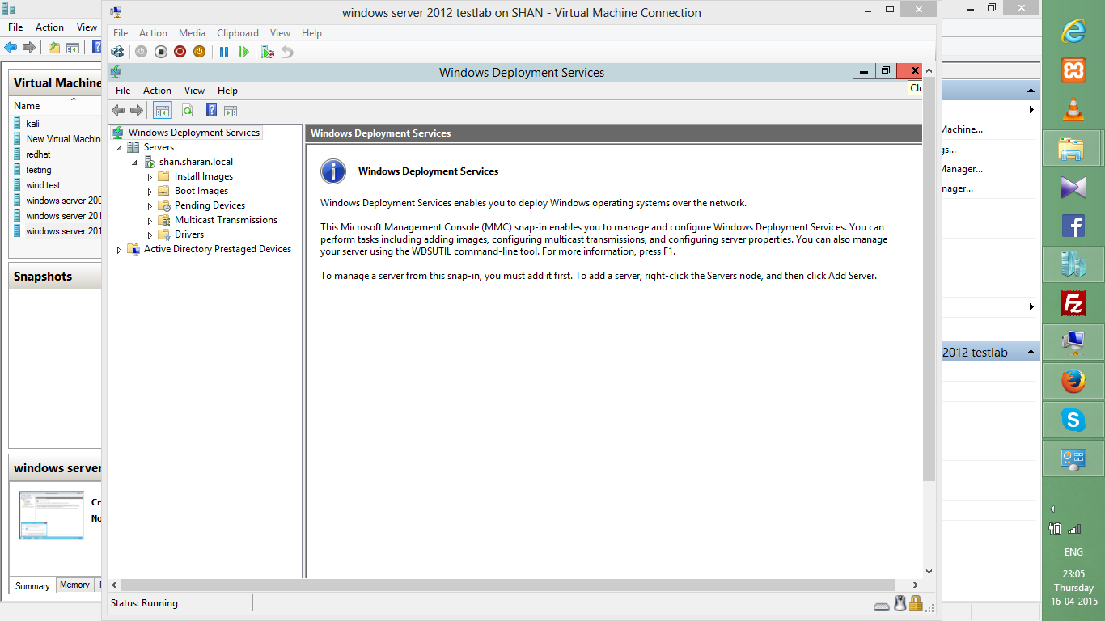Open the Clipboard menu in Virtual Machine Connection

[238, 33]
